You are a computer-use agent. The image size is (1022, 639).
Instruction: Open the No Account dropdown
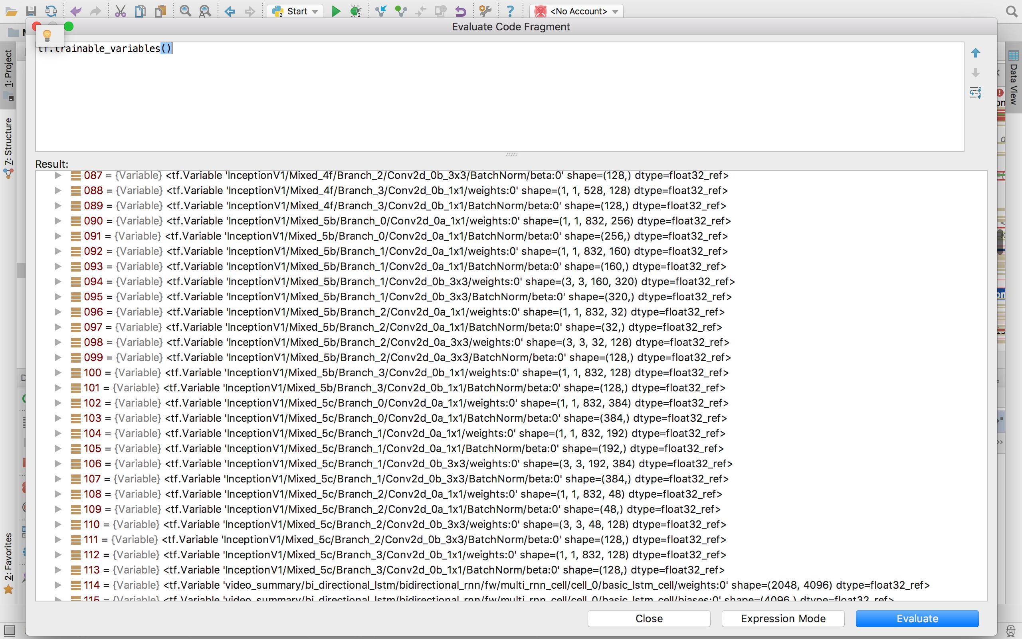577,11
